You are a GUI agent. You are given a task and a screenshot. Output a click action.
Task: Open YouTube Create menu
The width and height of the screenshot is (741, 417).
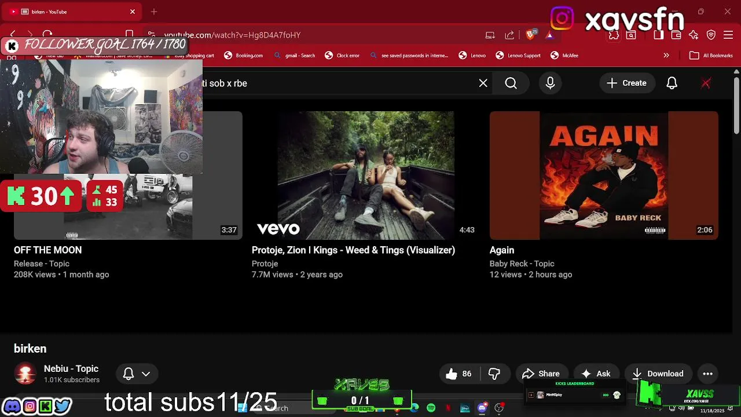point(627,83)
